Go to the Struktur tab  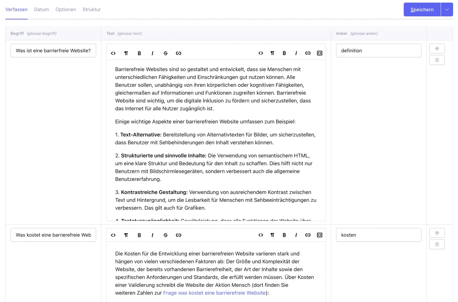pyautogui.click(x=92, y=9)
